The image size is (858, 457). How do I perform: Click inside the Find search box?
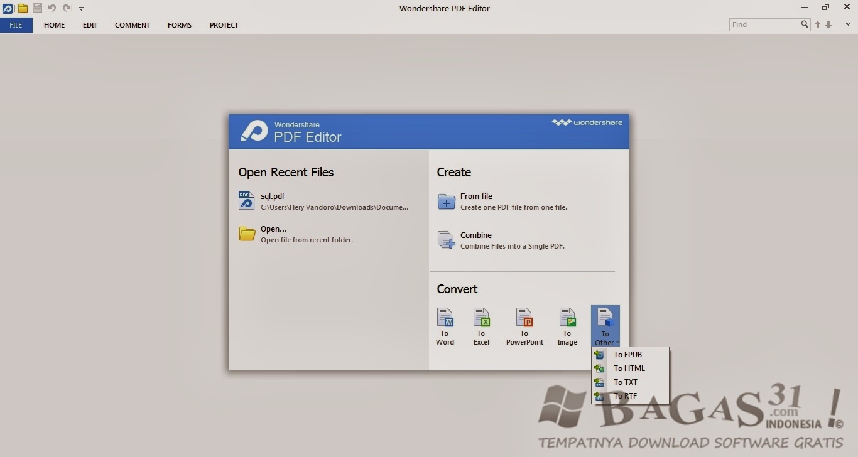pos(764,24)
